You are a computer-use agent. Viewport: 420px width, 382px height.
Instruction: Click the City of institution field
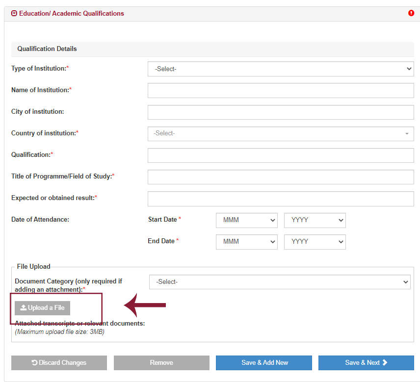coord(281,112)
